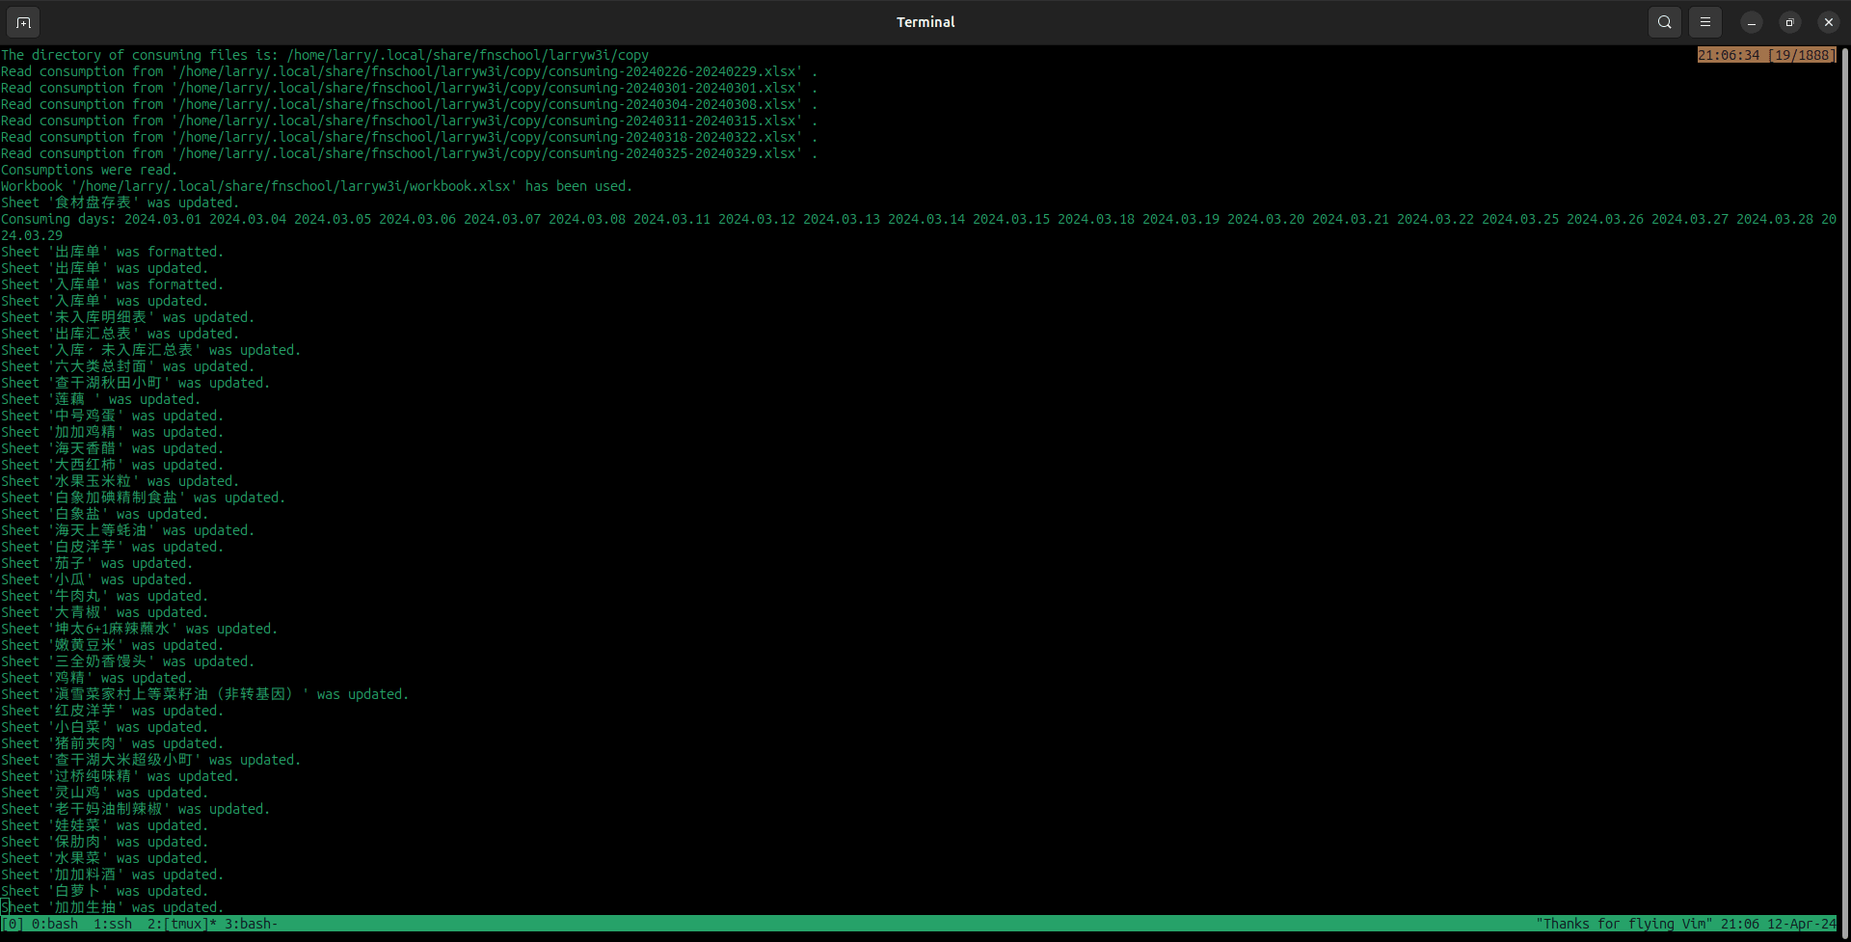
Task: Open a new terminal tab
Action: point(22,21)
